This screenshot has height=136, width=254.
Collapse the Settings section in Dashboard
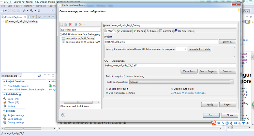tap(4, 111)
